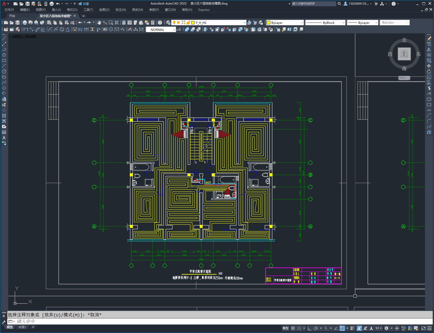
Task: Select the Hatch tool in the draw toolbar
Action: click(4, 116)
